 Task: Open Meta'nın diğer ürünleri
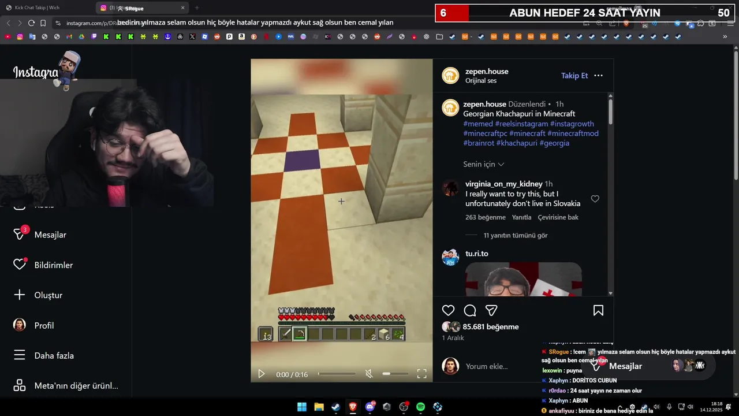pos(66,385)
